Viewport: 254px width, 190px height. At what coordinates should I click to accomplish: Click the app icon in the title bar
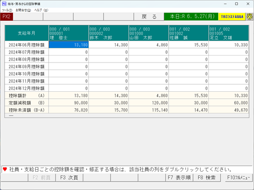coord(4,3)
